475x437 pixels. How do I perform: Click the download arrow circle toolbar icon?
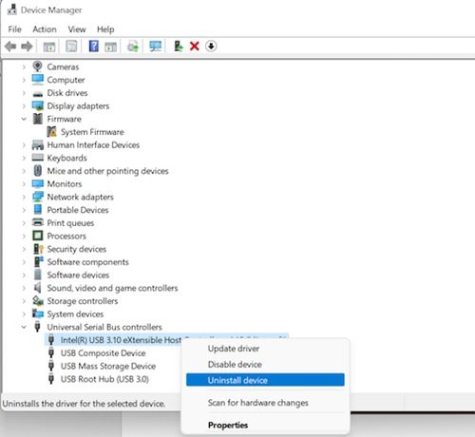[x=211, y=47]
